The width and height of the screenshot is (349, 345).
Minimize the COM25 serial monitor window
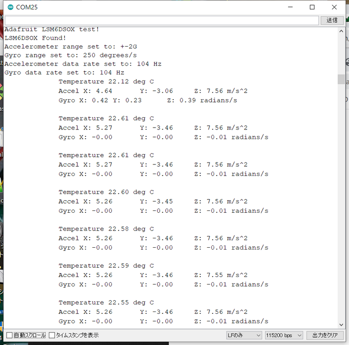(290, 7)
